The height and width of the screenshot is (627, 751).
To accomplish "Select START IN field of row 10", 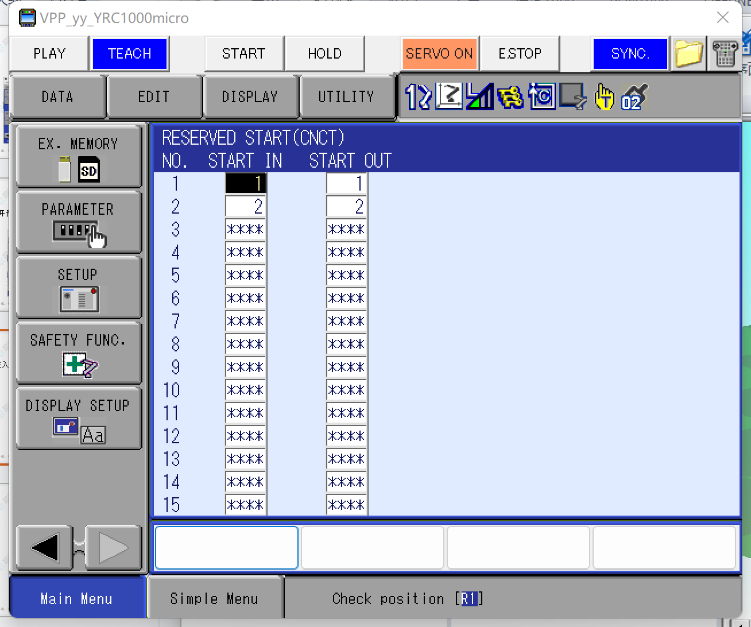I will [245, 390].
